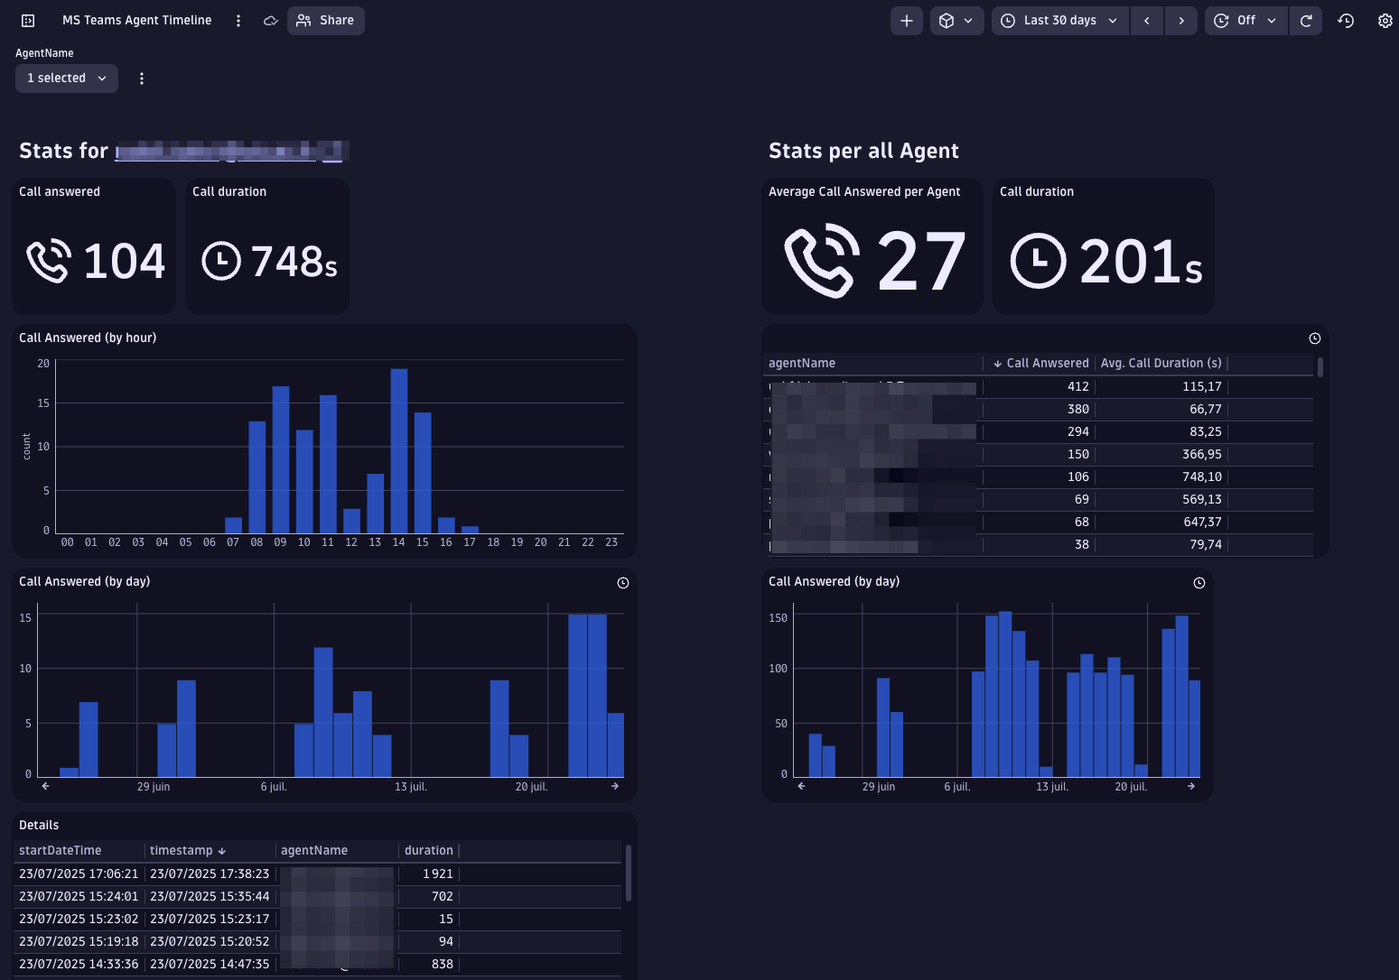Open the cube segment dropdown
Screen dimensions: 1399x980
coord(956,21)
